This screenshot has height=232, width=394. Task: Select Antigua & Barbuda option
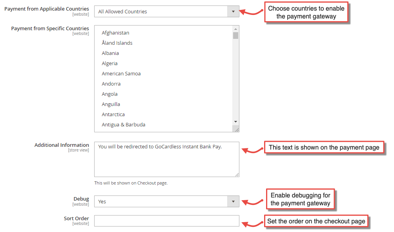pos(123,125)
